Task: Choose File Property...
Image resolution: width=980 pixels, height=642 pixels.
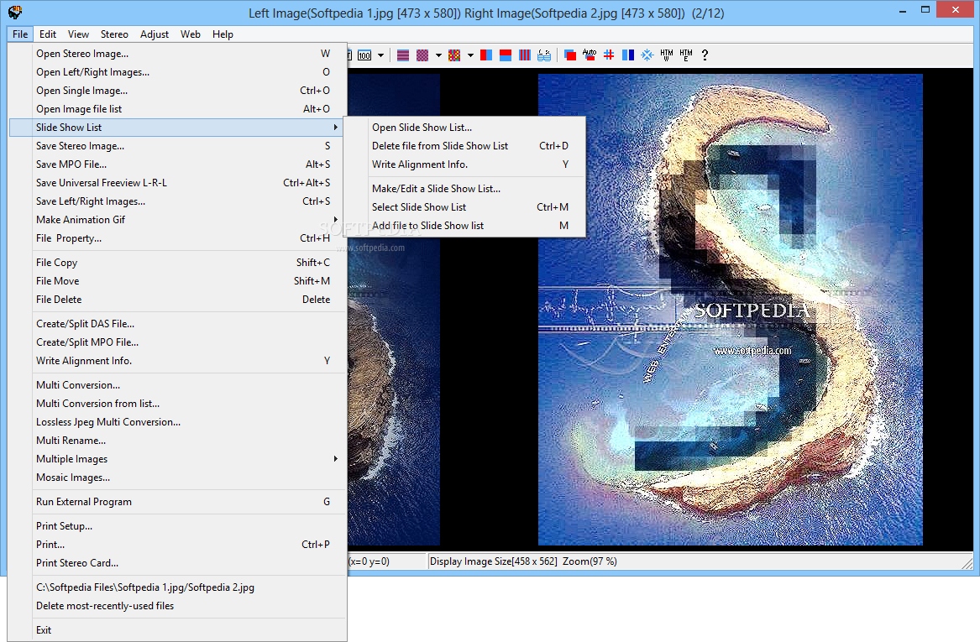Action: [x=177, y=238]
